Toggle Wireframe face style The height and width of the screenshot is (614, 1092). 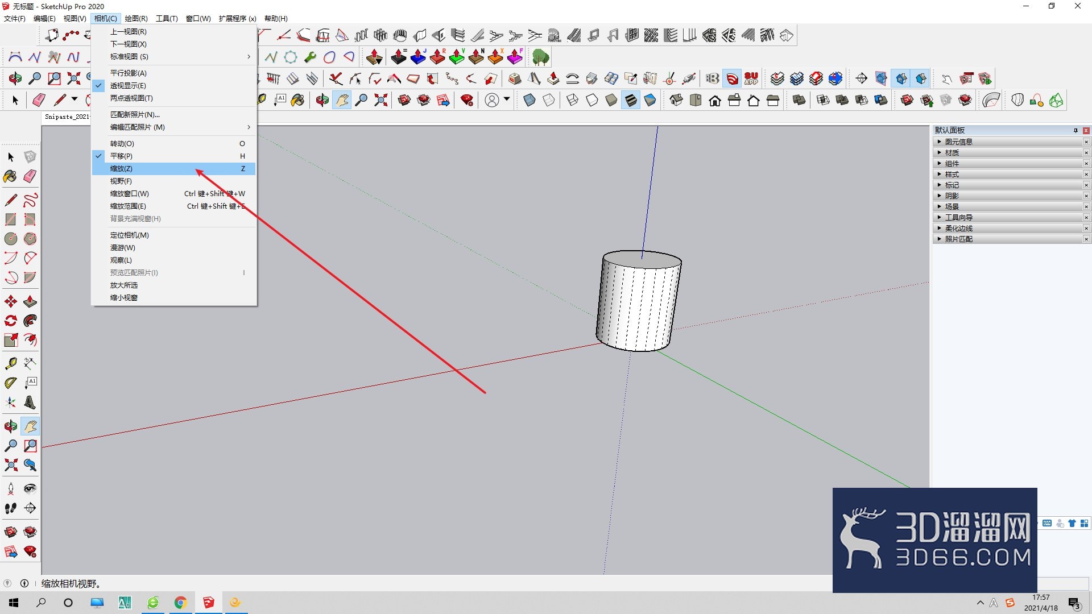pyautogui.click(x=573, y=101)
